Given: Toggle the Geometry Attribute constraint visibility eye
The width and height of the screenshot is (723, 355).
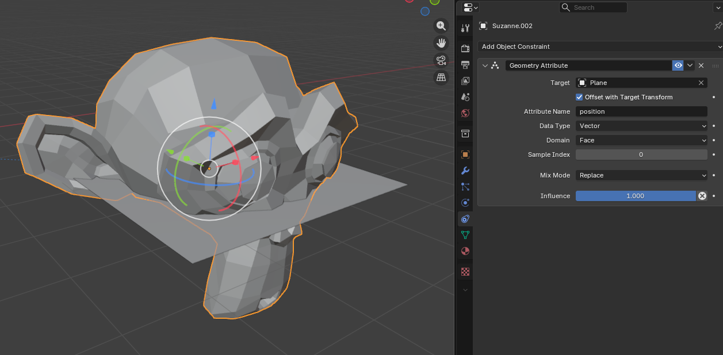Looking at the screenshot, I should pos(678,65).
